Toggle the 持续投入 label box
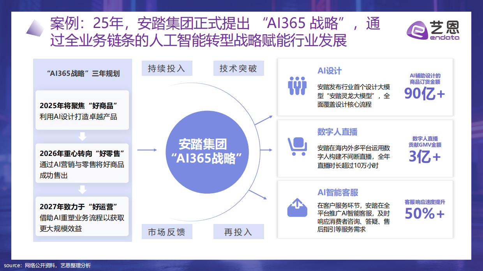The image size is (483, 271). click(167, 68)
